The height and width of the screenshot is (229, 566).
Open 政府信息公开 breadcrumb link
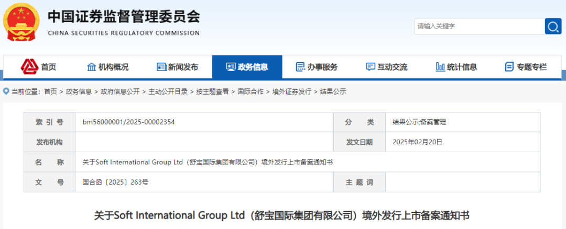120,91
